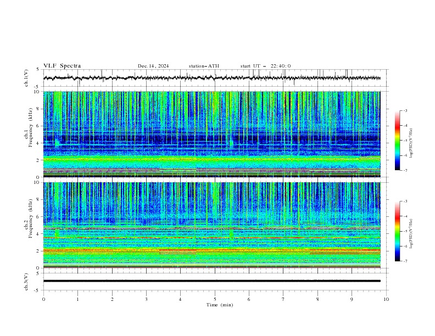This screenshot has height=336, width=435.
Task: Click time axis tick label "9"
Action: click(x=352, y=299)
